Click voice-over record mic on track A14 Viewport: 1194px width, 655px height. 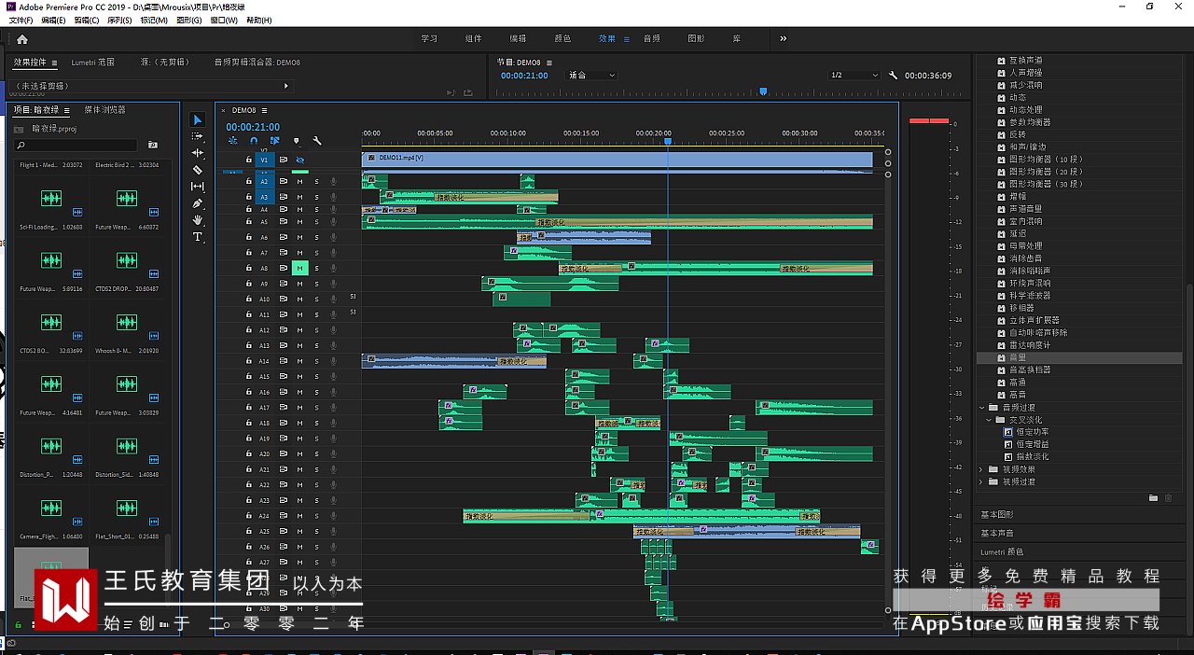pos(333,361)
